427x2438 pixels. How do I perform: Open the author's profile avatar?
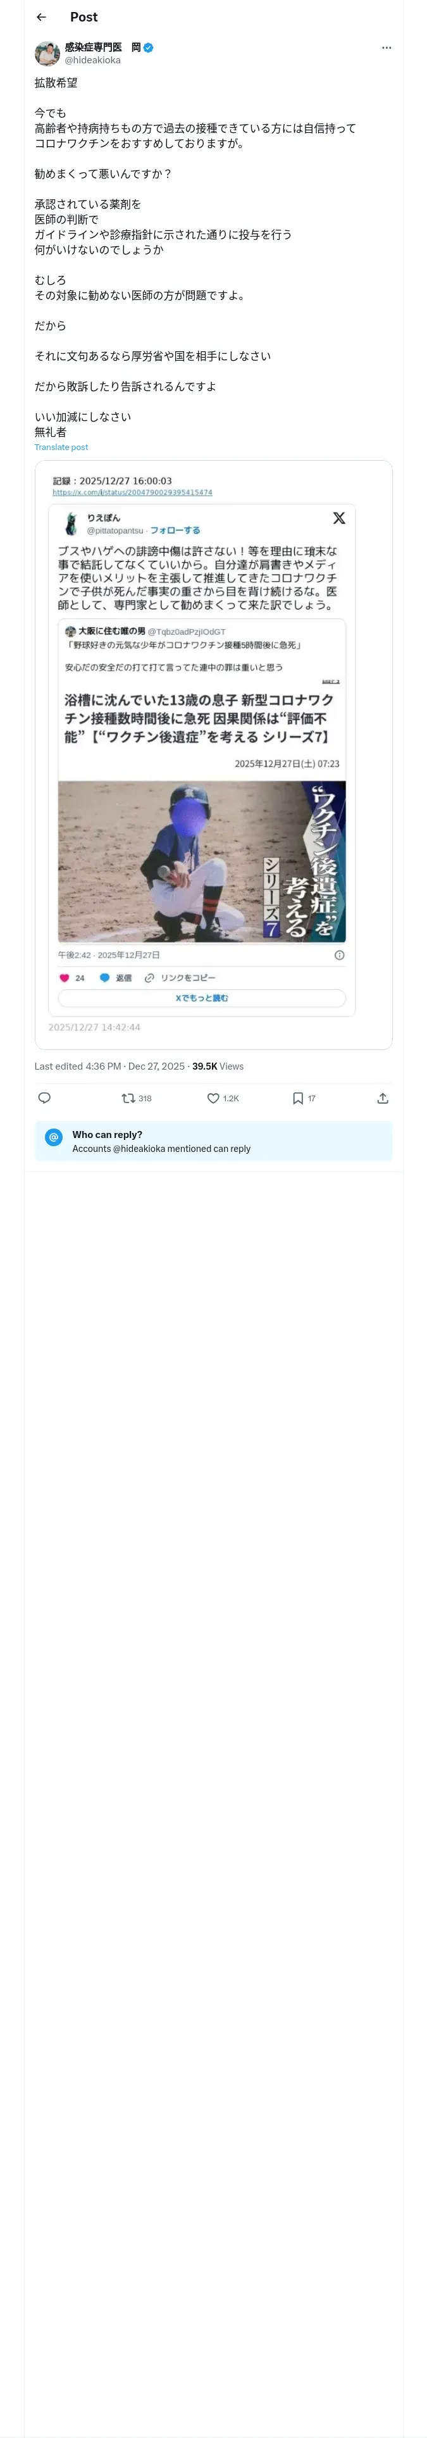point(47,53)
